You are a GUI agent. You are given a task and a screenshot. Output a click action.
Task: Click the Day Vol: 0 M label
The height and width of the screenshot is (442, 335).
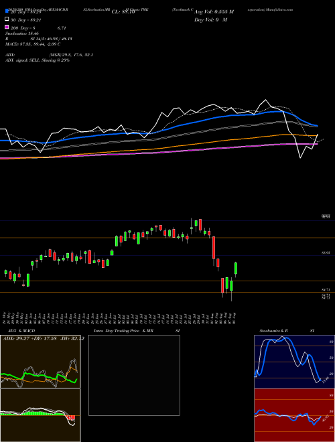(210, 19)
